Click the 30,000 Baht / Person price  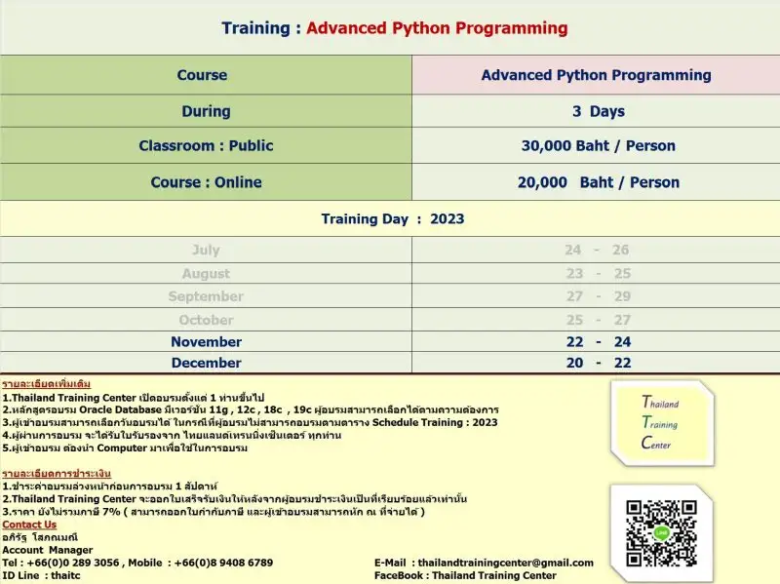pyautogui.click(x=598, y=145)
